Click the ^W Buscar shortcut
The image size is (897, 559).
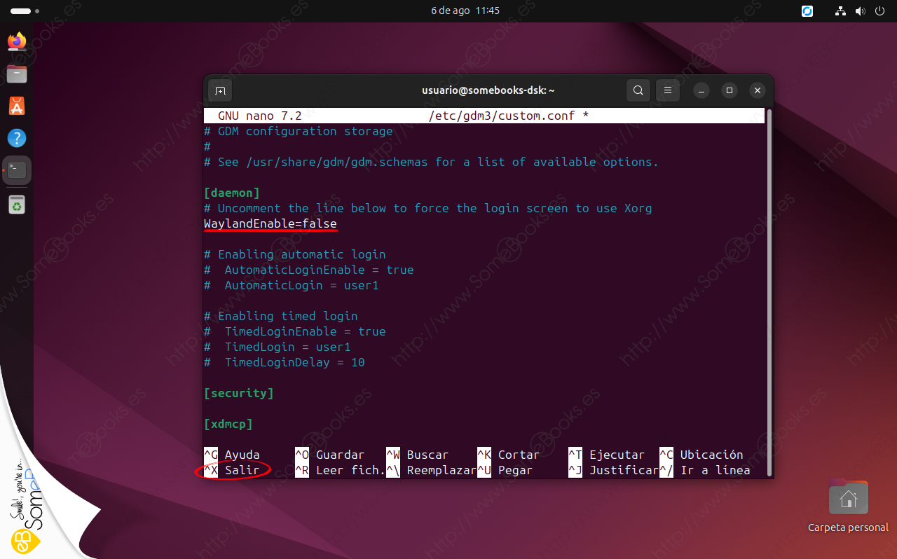(x=418, y=455)
